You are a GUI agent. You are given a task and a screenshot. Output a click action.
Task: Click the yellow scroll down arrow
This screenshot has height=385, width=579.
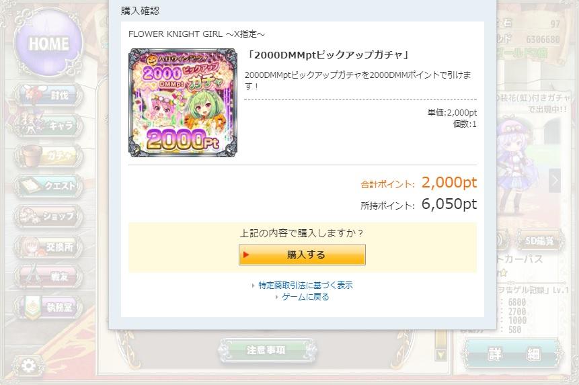click(441, 355)
